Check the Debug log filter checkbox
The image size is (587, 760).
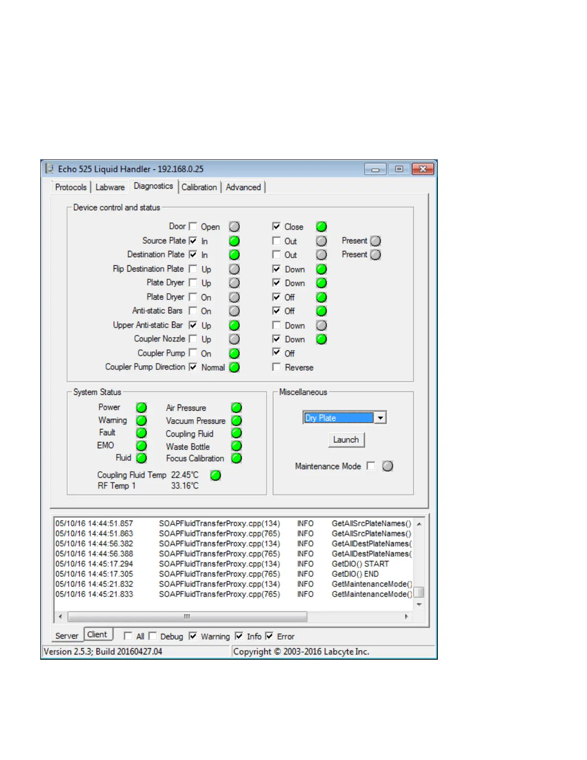153,636
